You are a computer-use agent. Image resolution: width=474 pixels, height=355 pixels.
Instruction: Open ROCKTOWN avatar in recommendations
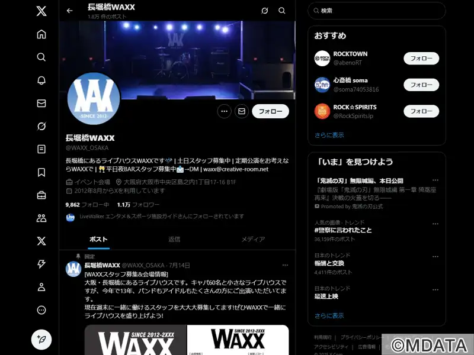click(322, 58)
